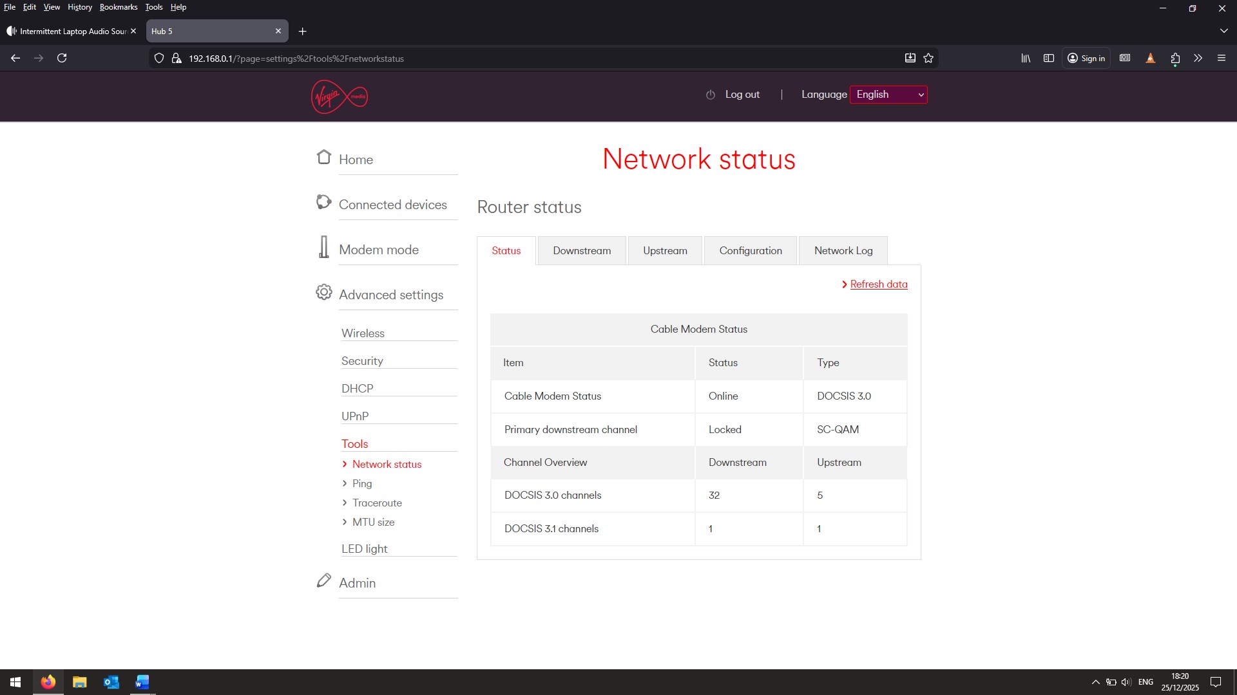Switch to the Network Log tab
Viewport: 1237px width, 695px height.
(x=843, y=251)
